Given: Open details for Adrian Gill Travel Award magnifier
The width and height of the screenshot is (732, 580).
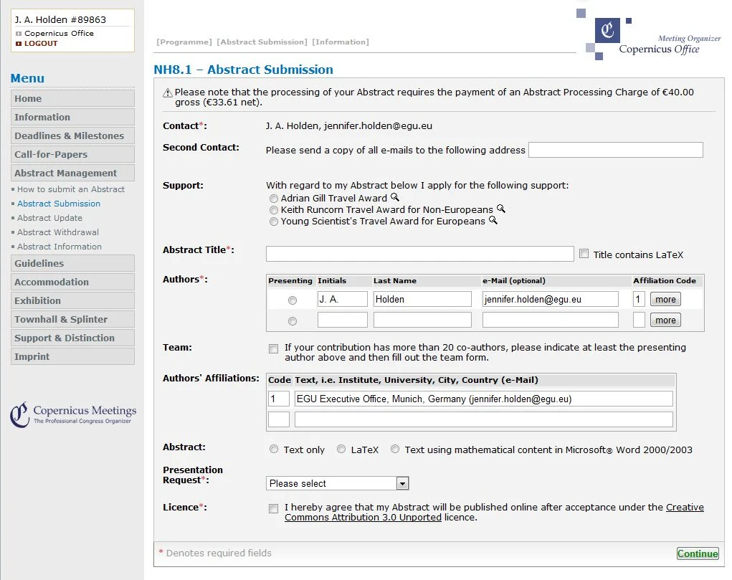Looking at the screenshot, I should pyautogui.click(x=396, y=199).
